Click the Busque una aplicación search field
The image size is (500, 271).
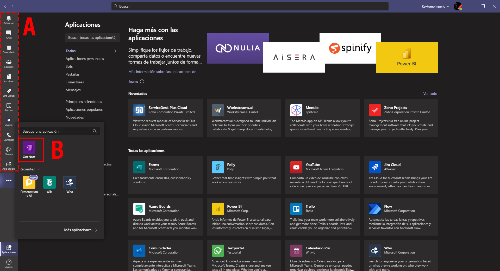coord(56,131)
